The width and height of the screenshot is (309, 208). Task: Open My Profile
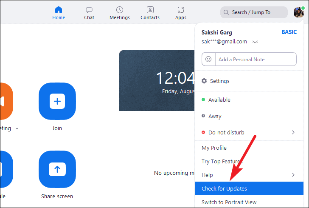pyautogui.click(x=249, y=148)
